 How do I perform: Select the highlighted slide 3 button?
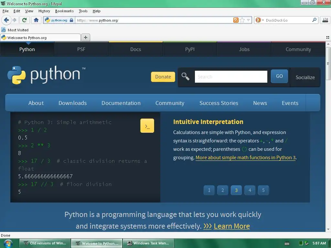[x=236, y=190]
